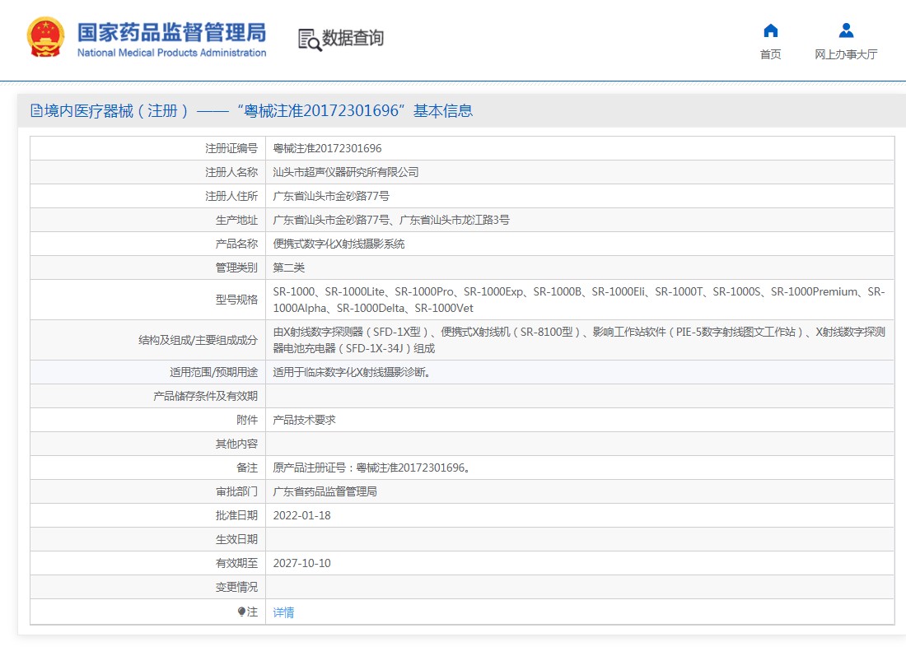Click the 产品名称 row label

pyautogui.click(x=236, y=244)
